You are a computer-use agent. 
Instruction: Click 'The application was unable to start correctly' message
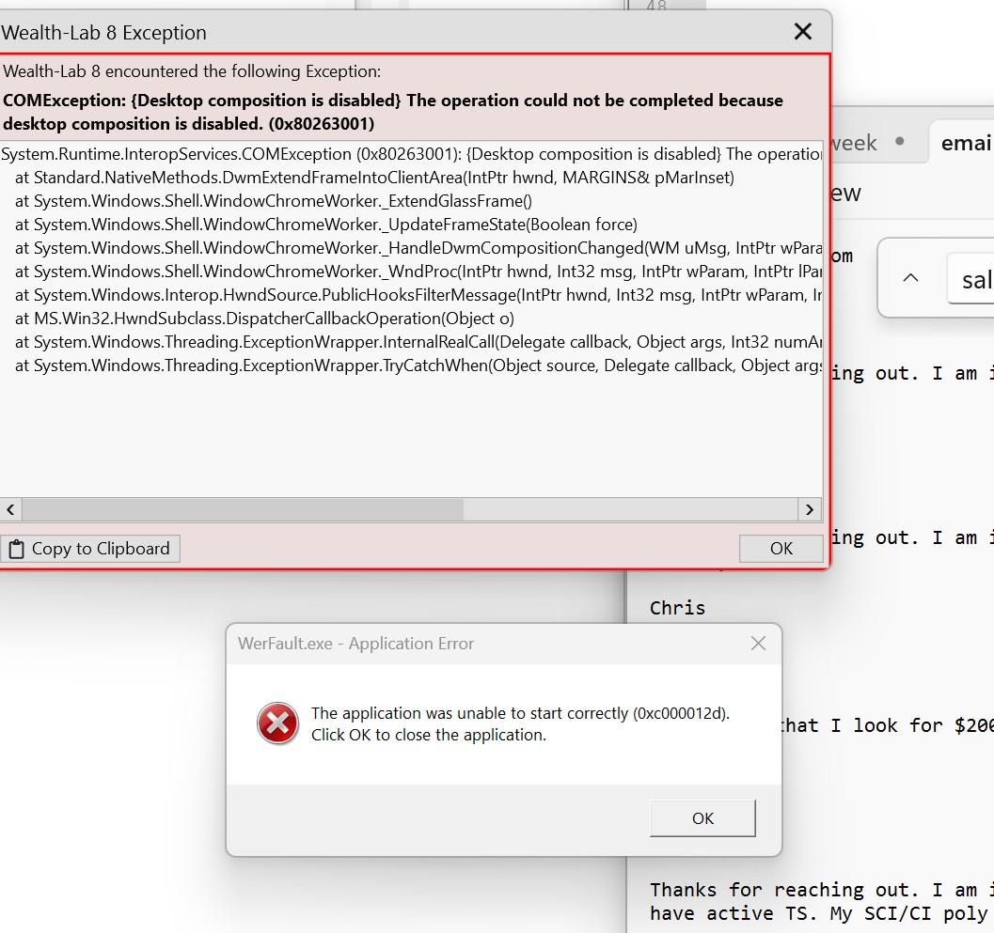(x=520, y=713)
